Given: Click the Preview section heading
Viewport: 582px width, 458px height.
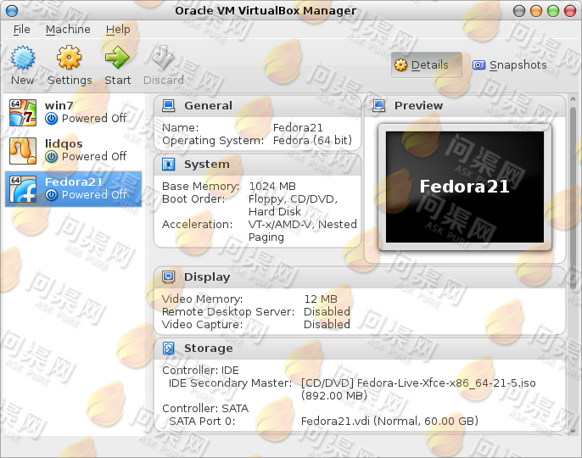Looking at the screenshot, I should click(418, 106).
